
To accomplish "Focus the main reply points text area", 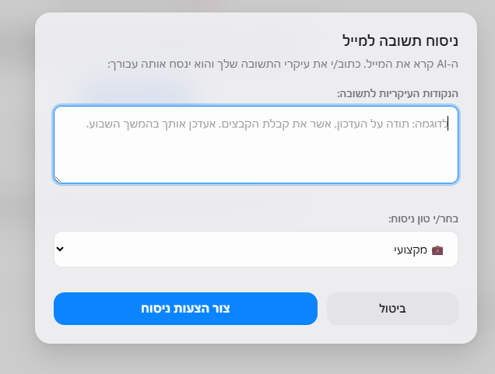I will tap(256, 145).
